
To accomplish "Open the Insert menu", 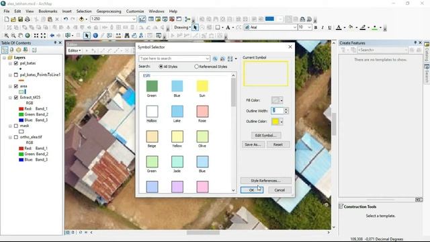I will point(67,11).
